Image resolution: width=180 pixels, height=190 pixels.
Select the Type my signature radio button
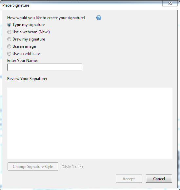(9, 25)
